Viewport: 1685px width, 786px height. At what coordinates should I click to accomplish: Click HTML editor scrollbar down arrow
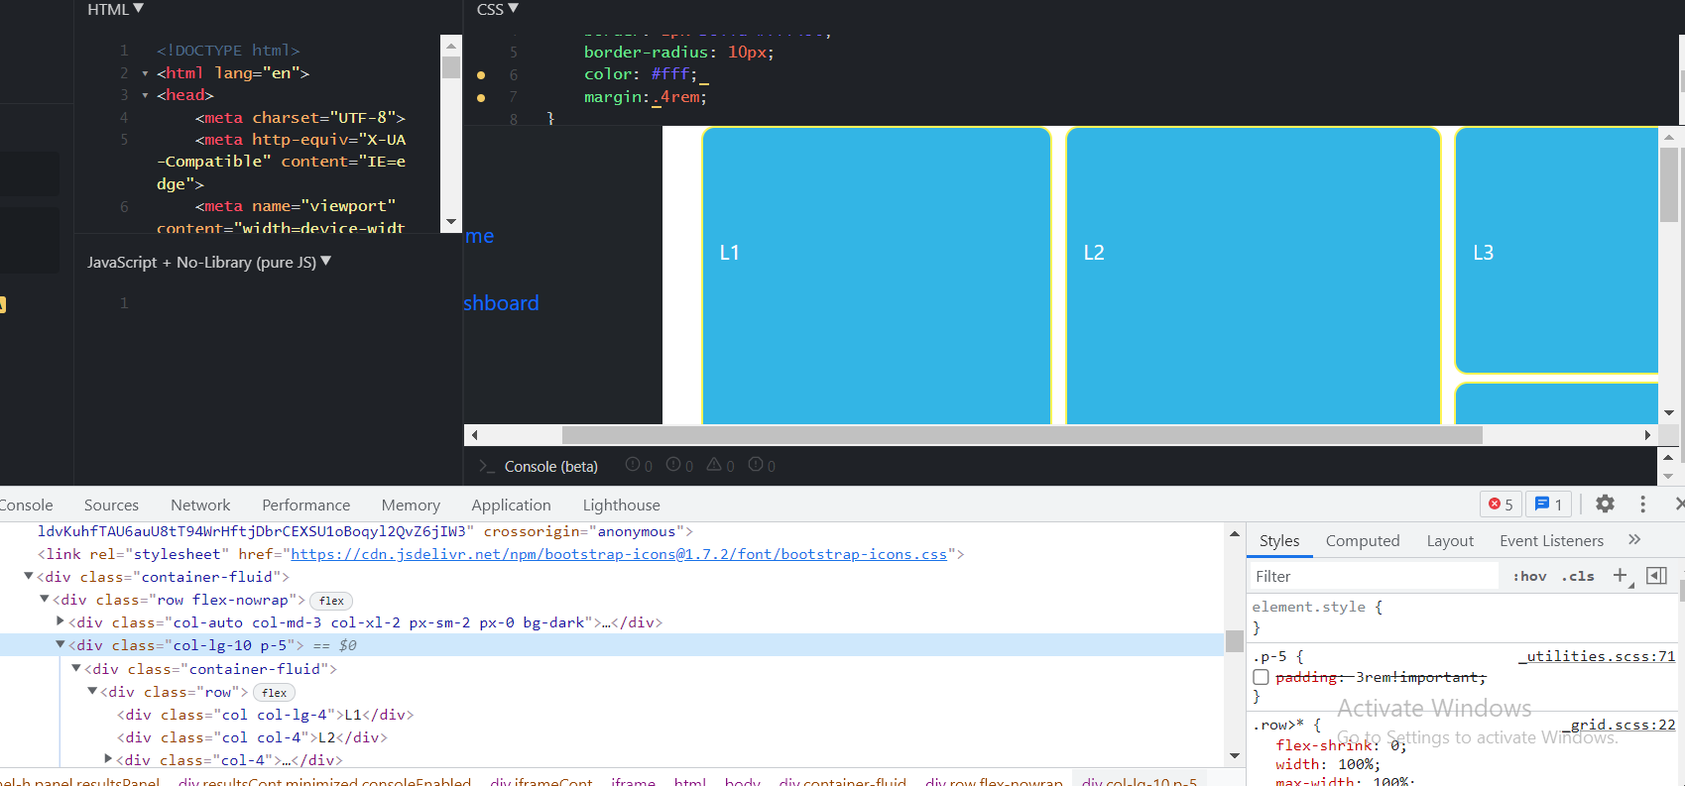click(x=451, y=223)
